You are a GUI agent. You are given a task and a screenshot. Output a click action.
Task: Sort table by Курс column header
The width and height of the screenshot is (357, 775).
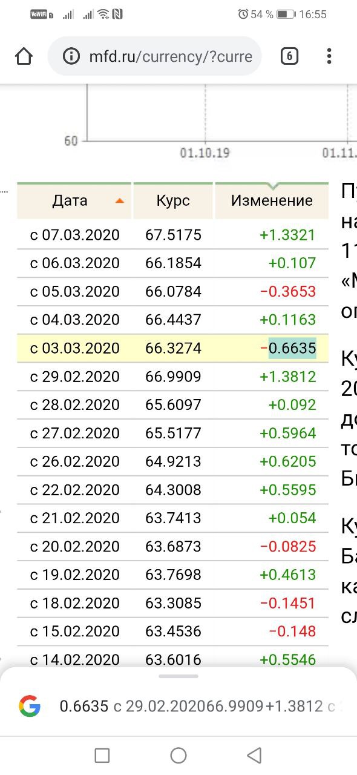tap(173, 200)
